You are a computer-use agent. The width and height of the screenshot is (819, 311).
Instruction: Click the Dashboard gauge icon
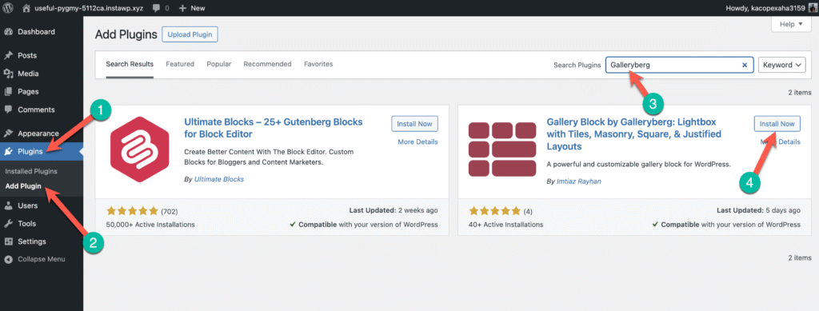coord(8,32)
